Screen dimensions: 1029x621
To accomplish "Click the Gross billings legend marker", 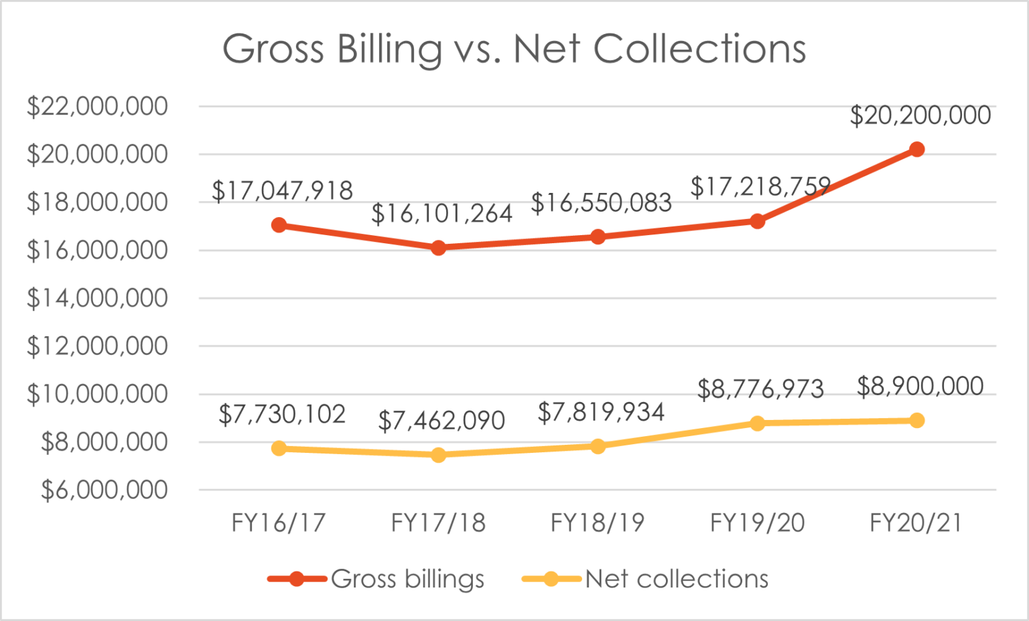I will coord(297,579).
